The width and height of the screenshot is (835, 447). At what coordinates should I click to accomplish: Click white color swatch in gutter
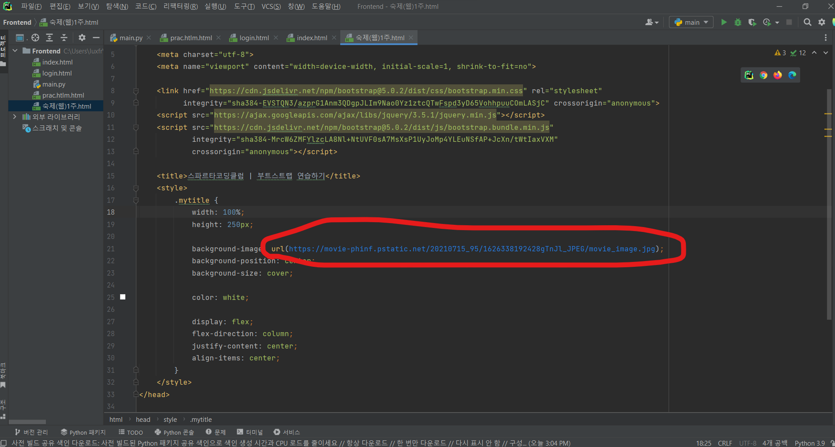123,297
